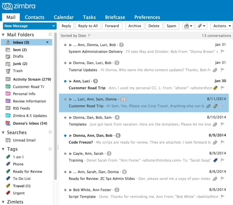Click the paperclip on Templates conversation
The width and height of the screenshot is (233, 205).
tap(215, 124)
